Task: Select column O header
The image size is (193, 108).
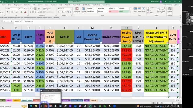Action: pyautogui.click(x=126, y=28)
